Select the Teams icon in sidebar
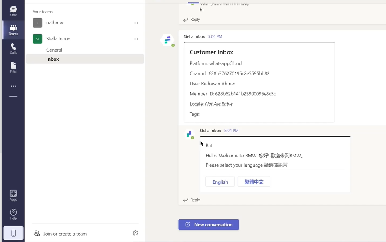386x242 pixels. coord(13,30)
